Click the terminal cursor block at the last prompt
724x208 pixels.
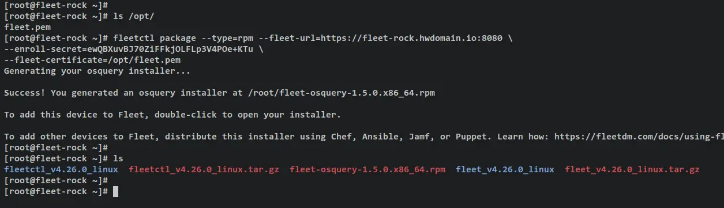pos(115,191)
